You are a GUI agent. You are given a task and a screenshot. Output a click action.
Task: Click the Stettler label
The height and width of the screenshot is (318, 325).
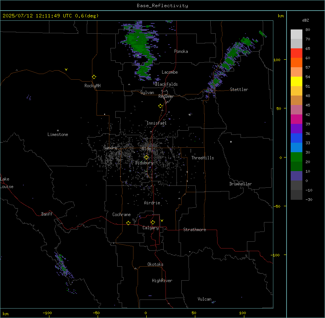(x=239, y=90)
